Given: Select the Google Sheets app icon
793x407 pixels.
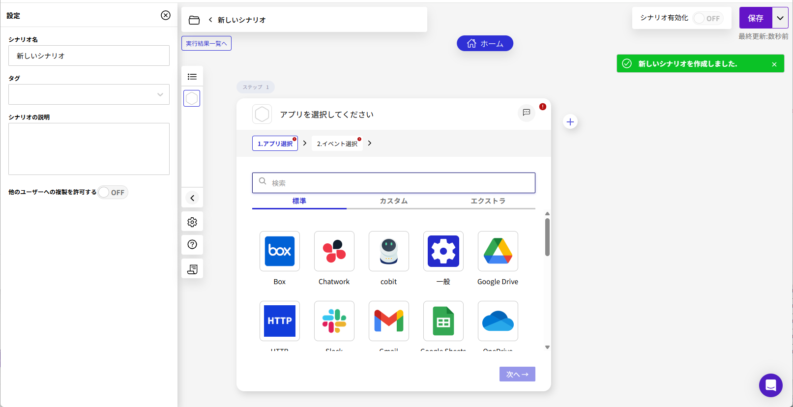Looking at the screenshot, I should 443,321.
